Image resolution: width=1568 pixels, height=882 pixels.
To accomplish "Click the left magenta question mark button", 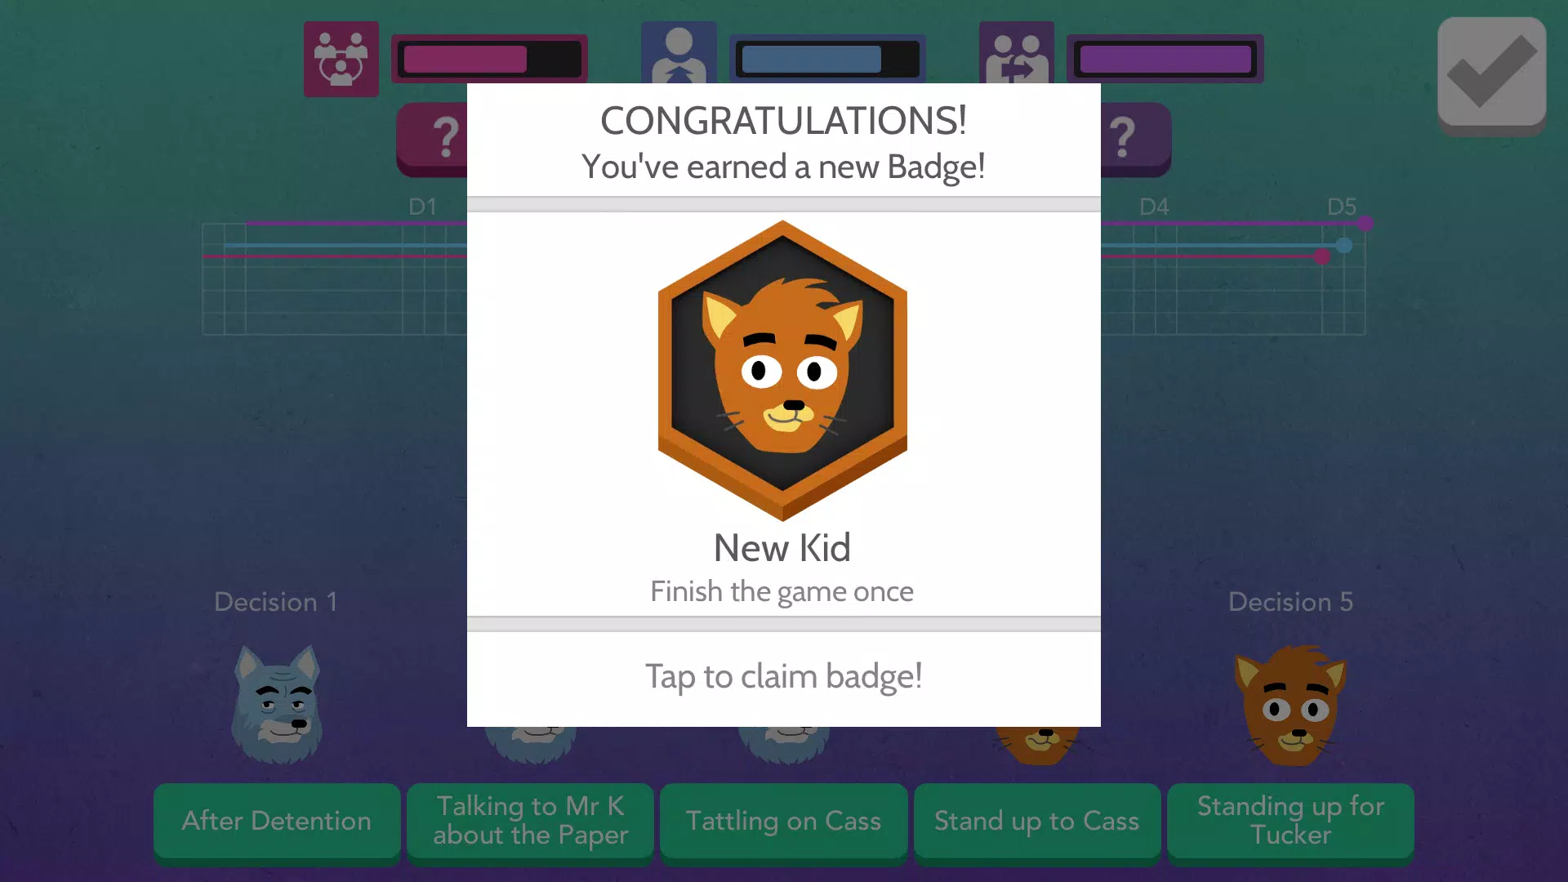I will tap(433, 139).
